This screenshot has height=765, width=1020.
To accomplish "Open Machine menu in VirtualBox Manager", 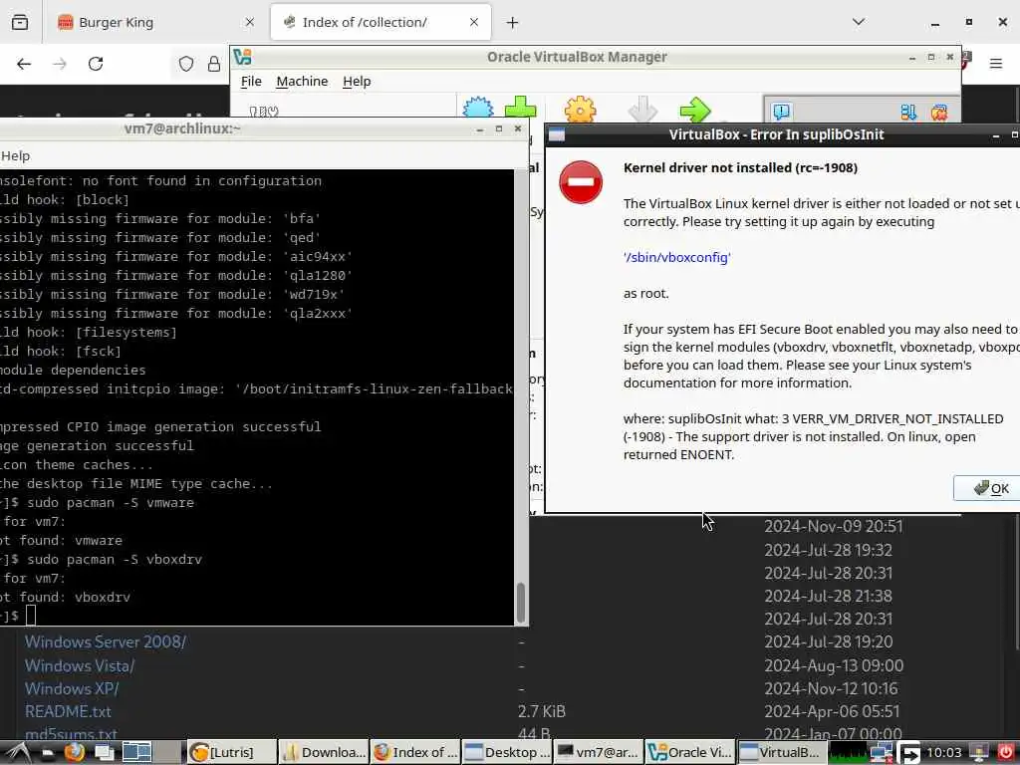I will tap(302, 82).
